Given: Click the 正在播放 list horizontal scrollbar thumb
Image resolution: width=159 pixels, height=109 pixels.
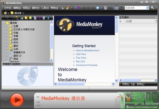Looking at the screenshot, I should pyautogui.click(x=132, y=80).
